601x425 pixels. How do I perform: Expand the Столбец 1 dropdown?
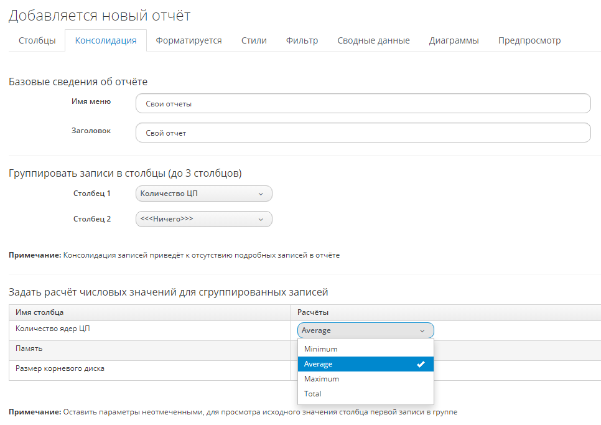203,194
